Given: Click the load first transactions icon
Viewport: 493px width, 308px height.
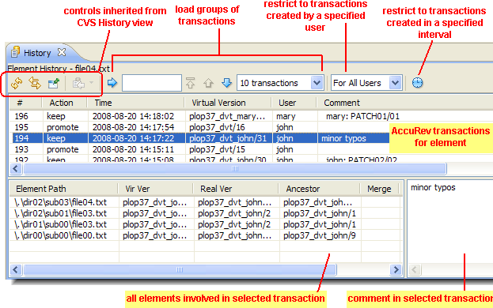Looking at the screenshot, I should [190, 83].
